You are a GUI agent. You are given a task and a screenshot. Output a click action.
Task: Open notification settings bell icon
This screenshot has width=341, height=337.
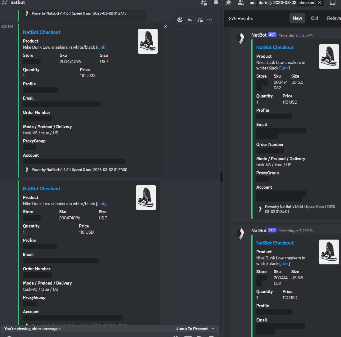point(216,2)
